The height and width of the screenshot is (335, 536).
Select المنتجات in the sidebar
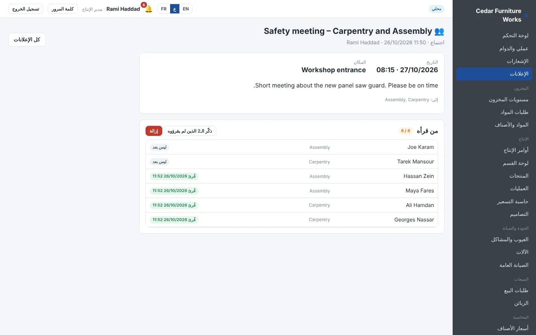click(x=494, y=176)
